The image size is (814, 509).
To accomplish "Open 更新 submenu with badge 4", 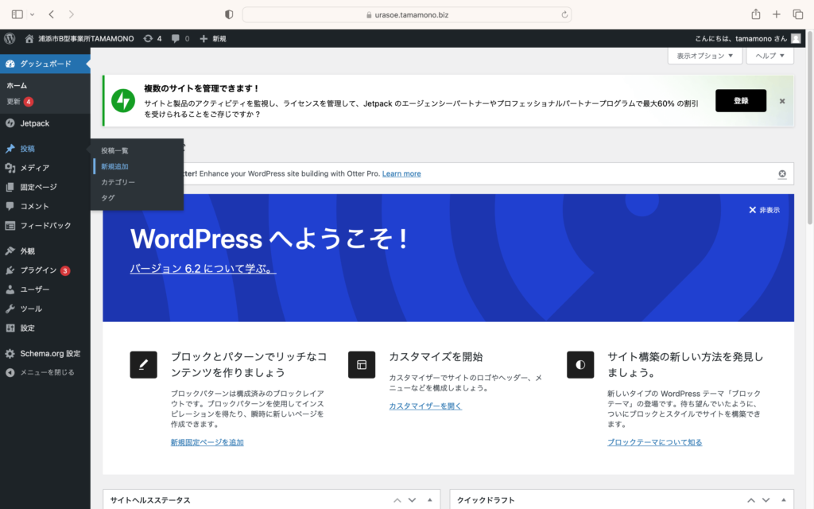I will tap(20, 102).
